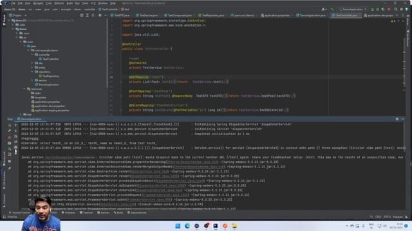Open IDE settings gear in top toolbar
This screenshot has width=412, height=231.
pyautogui.click(x=402, y=10)
